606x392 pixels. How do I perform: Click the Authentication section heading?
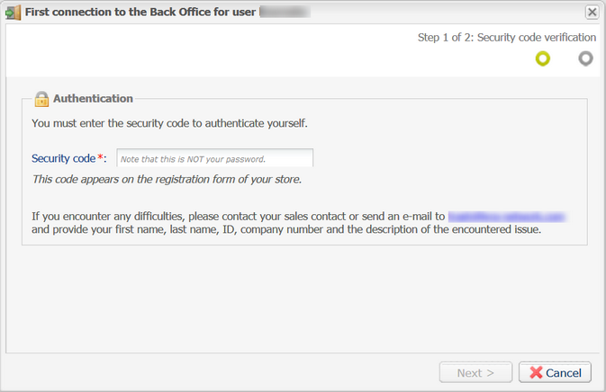click(93, 98)
